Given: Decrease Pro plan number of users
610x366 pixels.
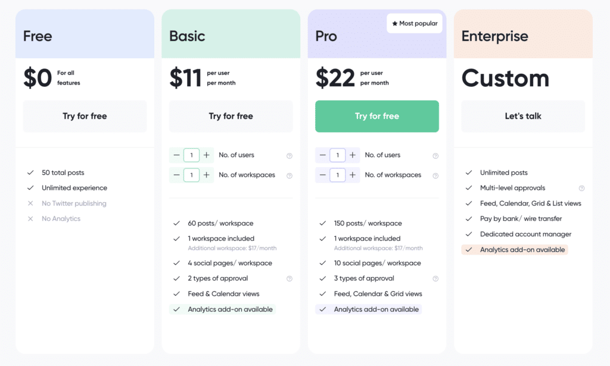Looking at the screenshot, I should coord(322,155).
